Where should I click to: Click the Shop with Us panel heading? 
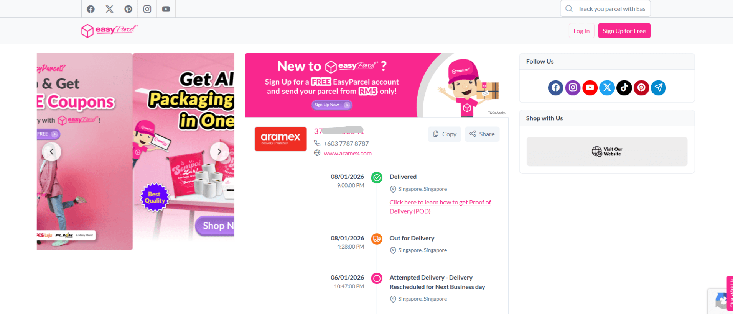point(544,118)
